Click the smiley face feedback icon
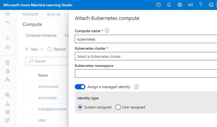Image resolution: width=217 pixels, height=127 pixels. click(211, 5)
